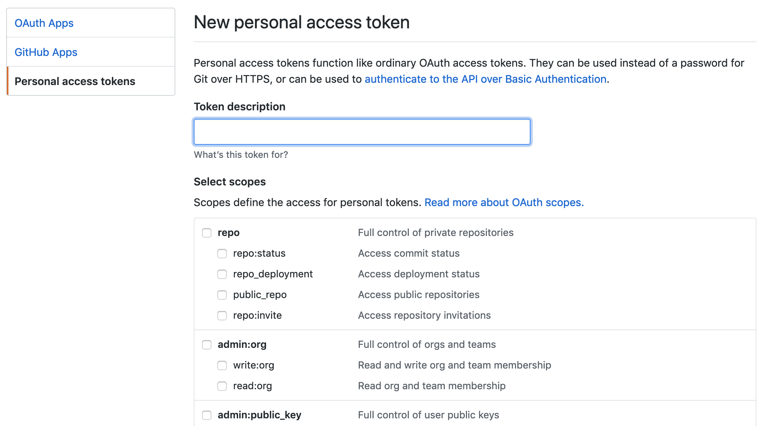The image size is (771, 426).
Task: Click the Read more about OAuth scopes link
Action: coord(504,202)
